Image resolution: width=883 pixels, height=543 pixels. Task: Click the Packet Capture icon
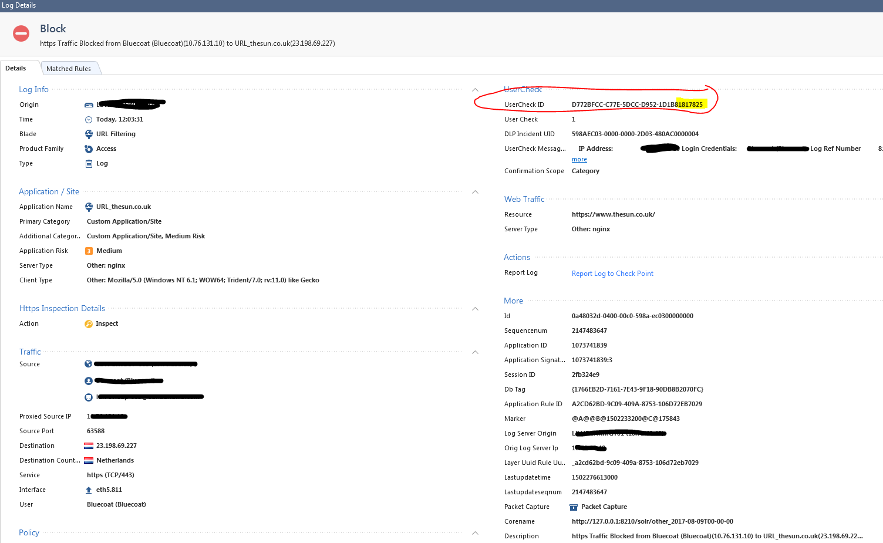click(x=574, y=507)
